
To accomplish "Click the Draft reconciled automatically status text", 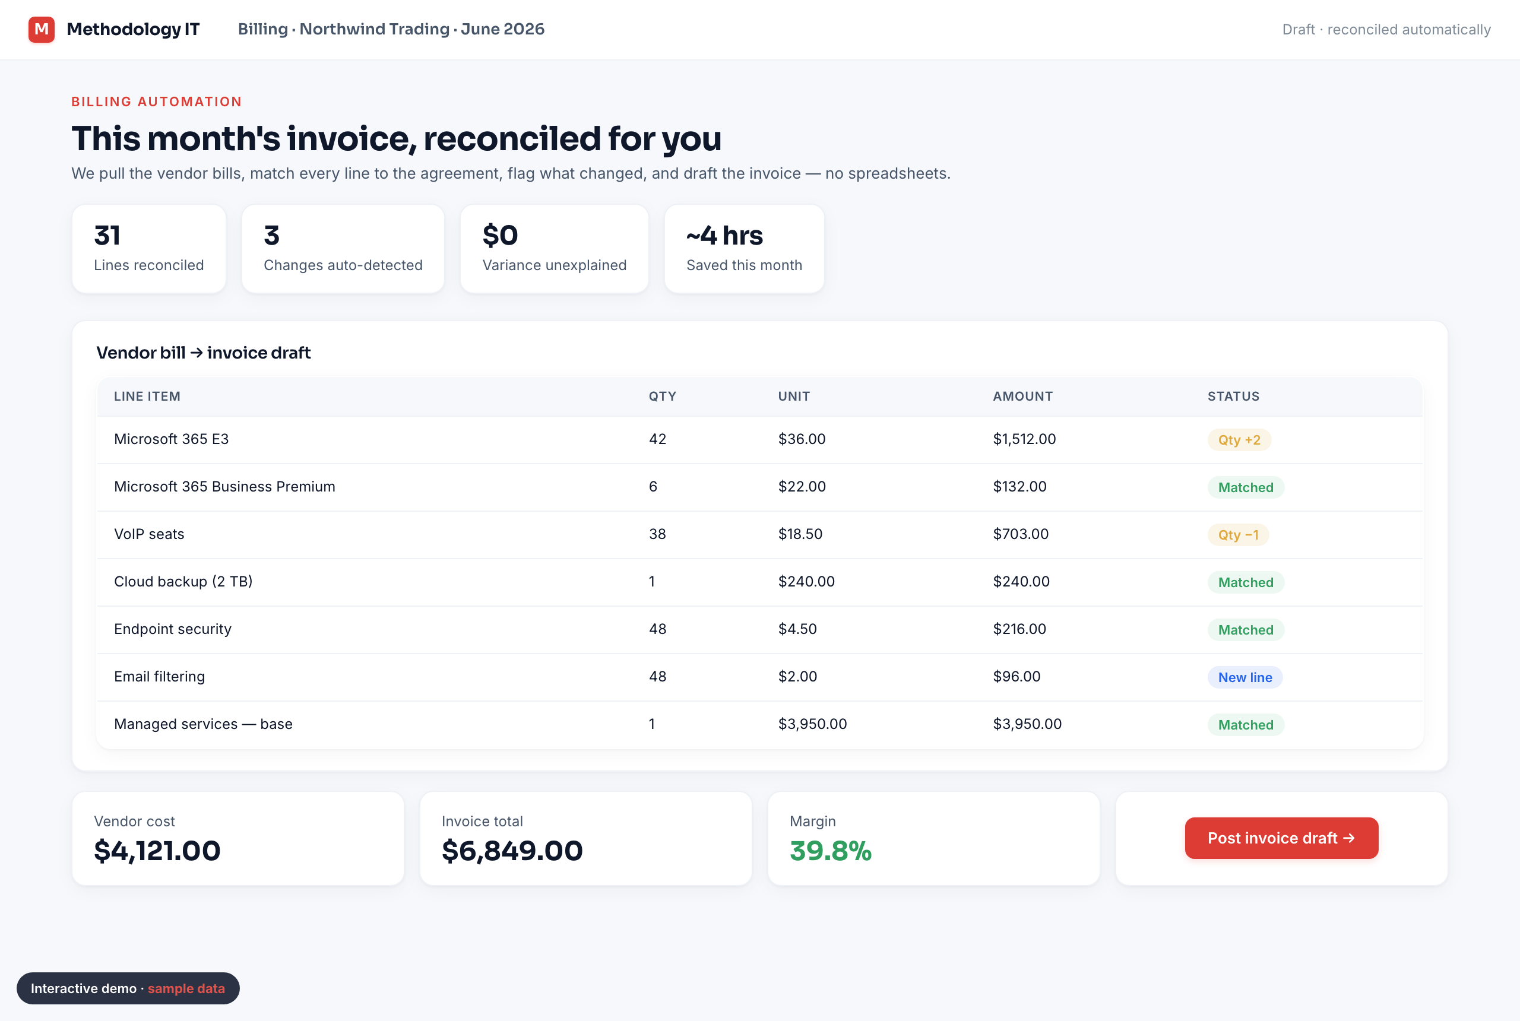I will (1386, 29).
